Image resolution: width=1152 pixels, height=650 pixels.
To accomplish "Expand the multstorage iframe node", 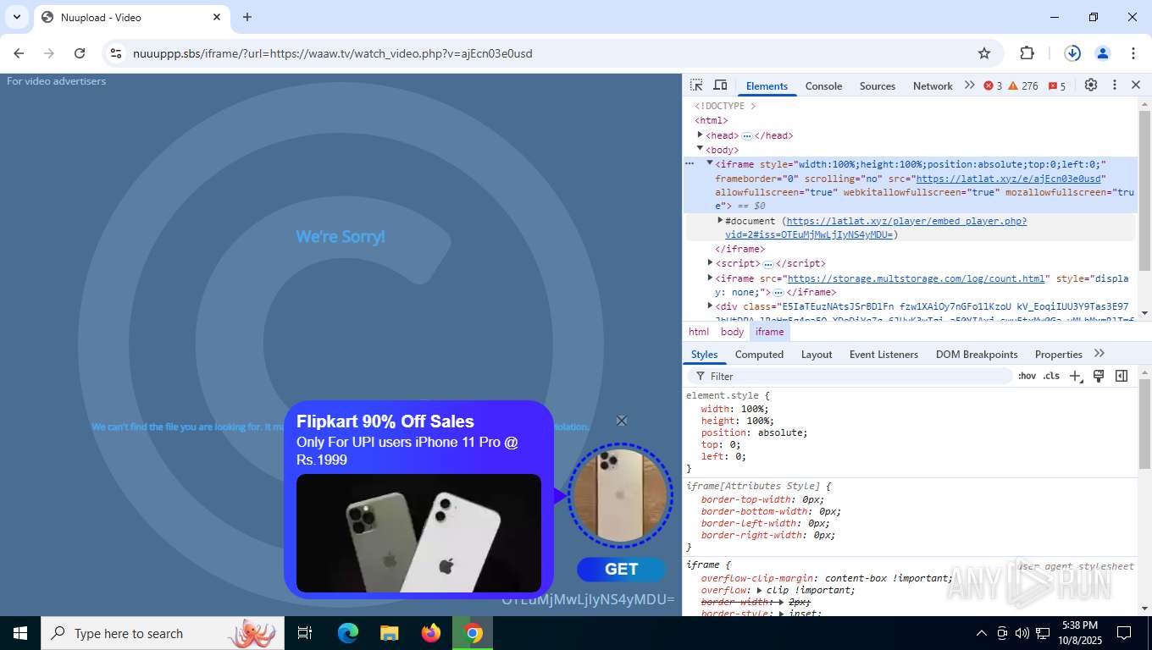I will pos(710,278).
